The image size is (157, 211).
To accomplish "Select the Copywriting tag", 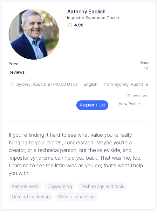I will 59,186.
